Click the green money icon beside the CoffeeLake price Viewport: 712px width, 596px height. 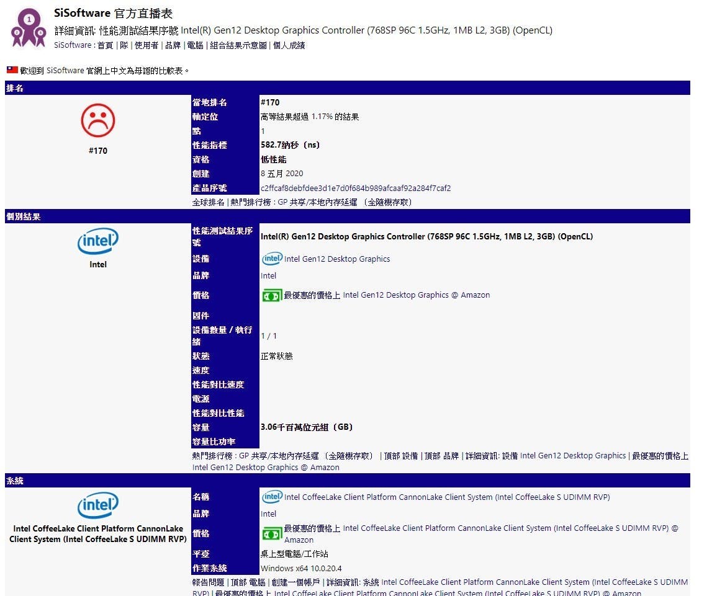click(x=271, y=534)
